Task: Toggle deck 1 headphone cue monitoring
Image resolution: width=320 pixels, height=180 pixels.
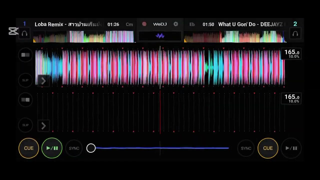Action: [24, 34]
